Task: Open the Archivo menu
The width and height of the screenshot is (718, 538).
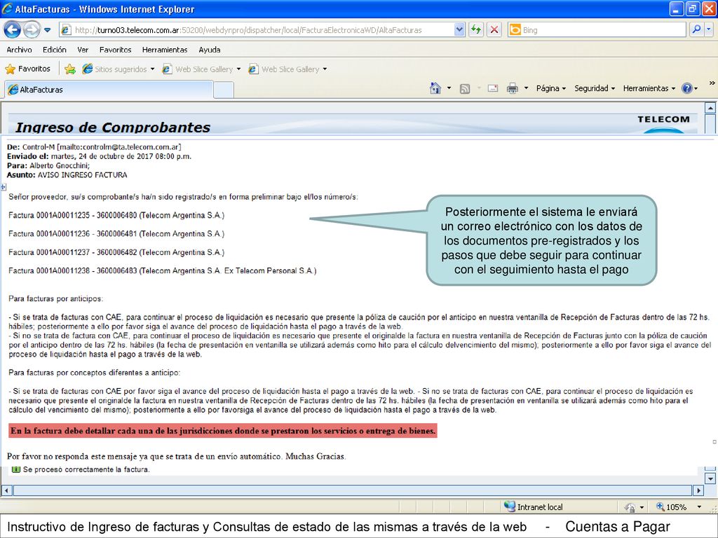Action: tap(19, 50)
